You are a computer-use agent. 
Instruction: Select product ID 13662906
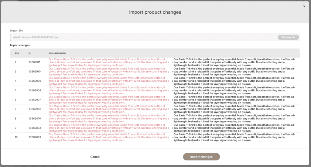point(34,109)
